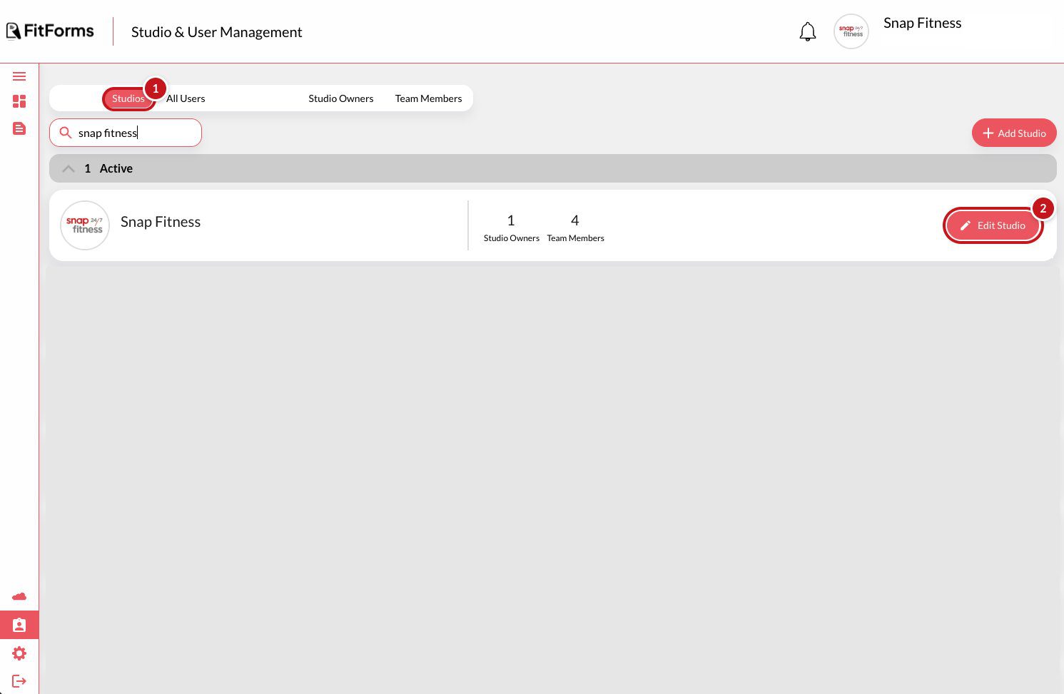Open the hamburger menu in the sidebar
The height and width of the screenshot is (694, 1064).
tap(19, 76)
